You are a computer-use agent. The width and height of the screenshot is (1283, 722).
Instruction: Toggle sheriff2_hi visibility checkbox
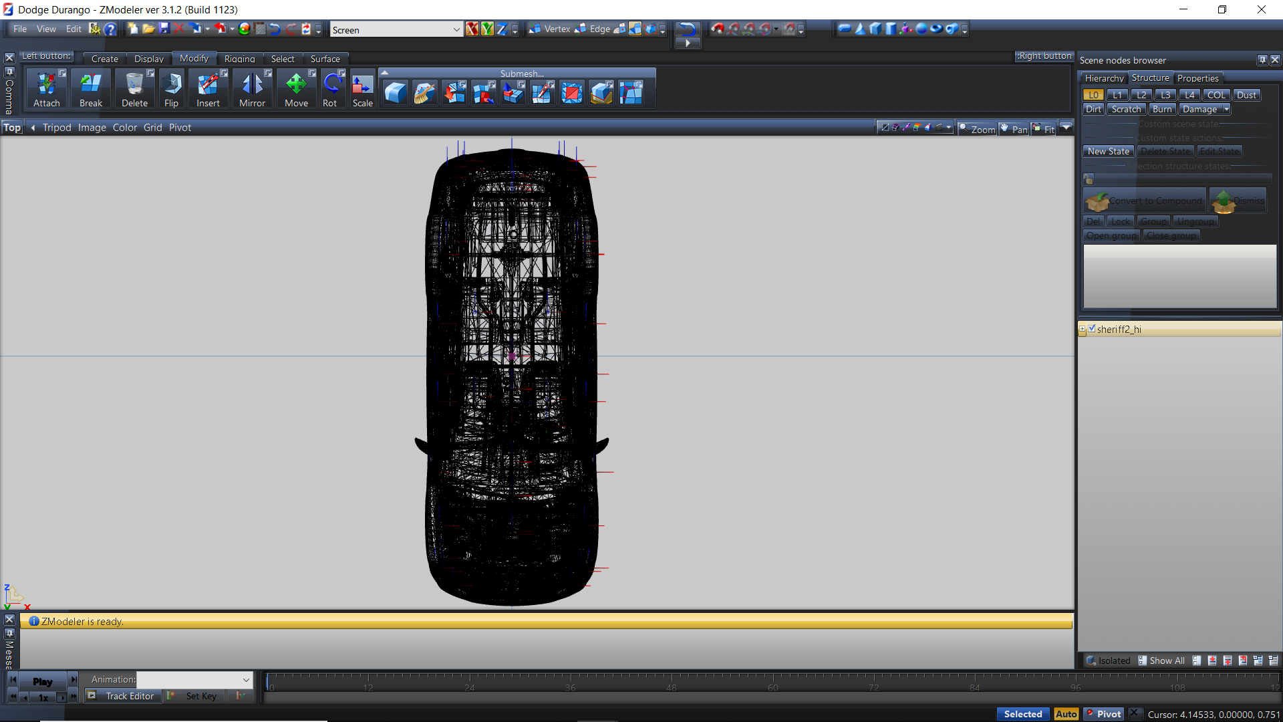click(x=1092, y=329)
